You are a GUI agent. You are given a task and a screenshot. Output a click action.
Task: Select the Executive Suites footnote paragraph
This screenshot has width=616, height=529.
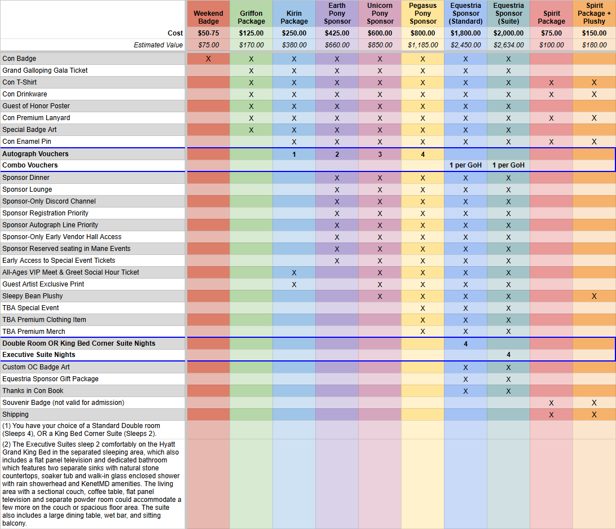[92, 483]
